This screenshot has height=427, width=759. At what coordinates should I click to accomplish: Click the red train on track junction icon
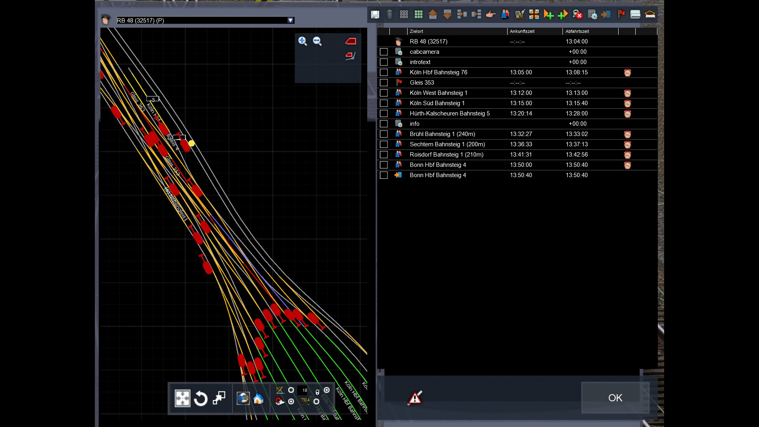[x=351, y=56]
